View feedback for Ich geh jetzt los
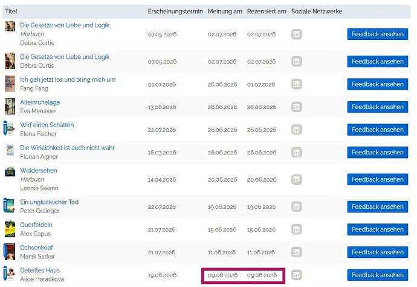Image resolution: width=417 pixels, height=287 pixels. pyautogui.click(x=378, y=84)
